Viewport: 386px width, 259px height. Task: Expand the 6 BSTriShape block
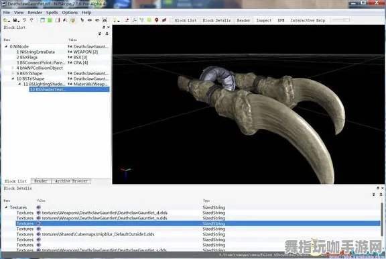pyautogui.click(x=13, y=73)
